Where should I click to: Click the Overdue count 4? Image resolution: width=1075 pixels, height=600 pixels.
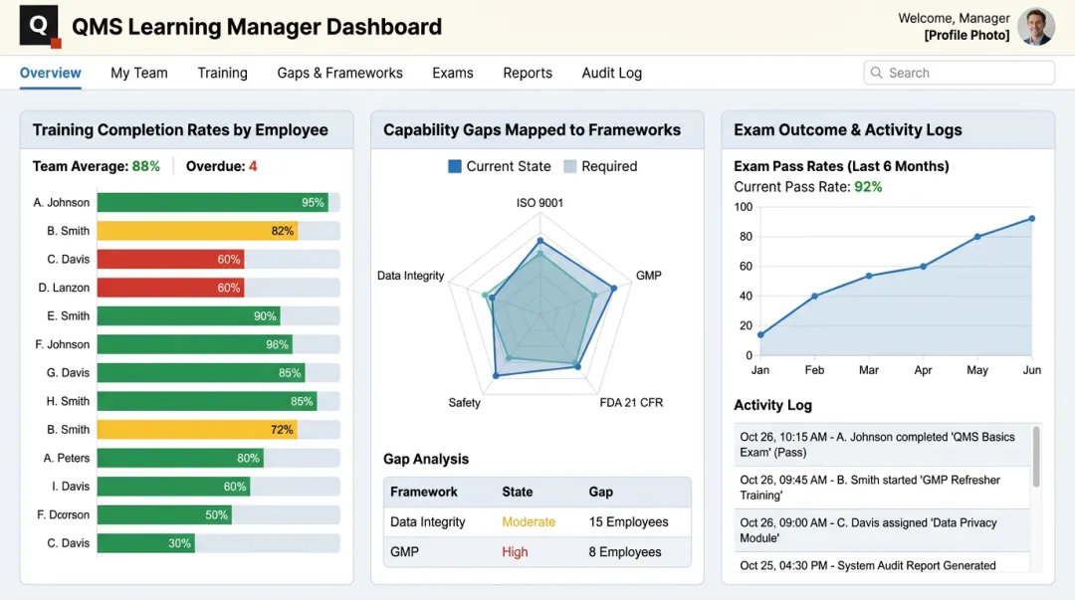pos(253,166)
